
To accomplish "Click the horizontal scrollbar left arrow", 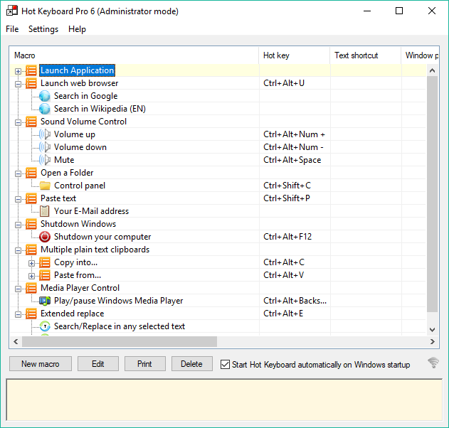I will click(x=16, y=341).
